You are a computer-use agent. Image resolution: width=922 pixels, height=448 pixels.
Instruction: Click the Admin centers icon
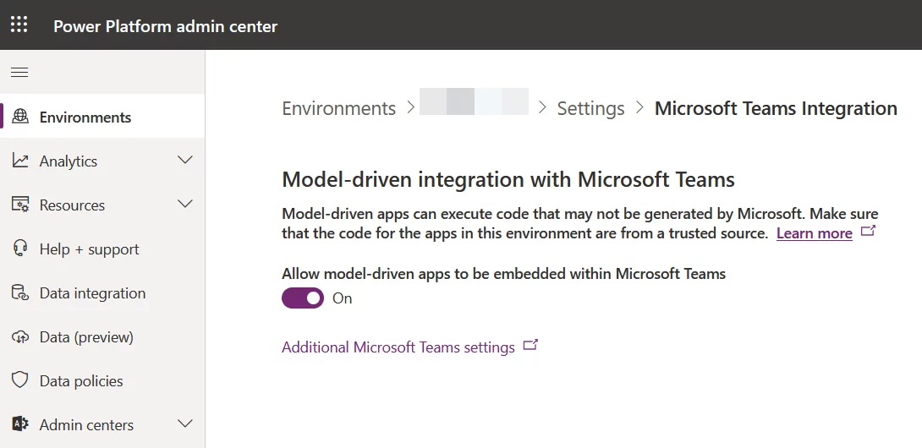[x=20, y=423]
